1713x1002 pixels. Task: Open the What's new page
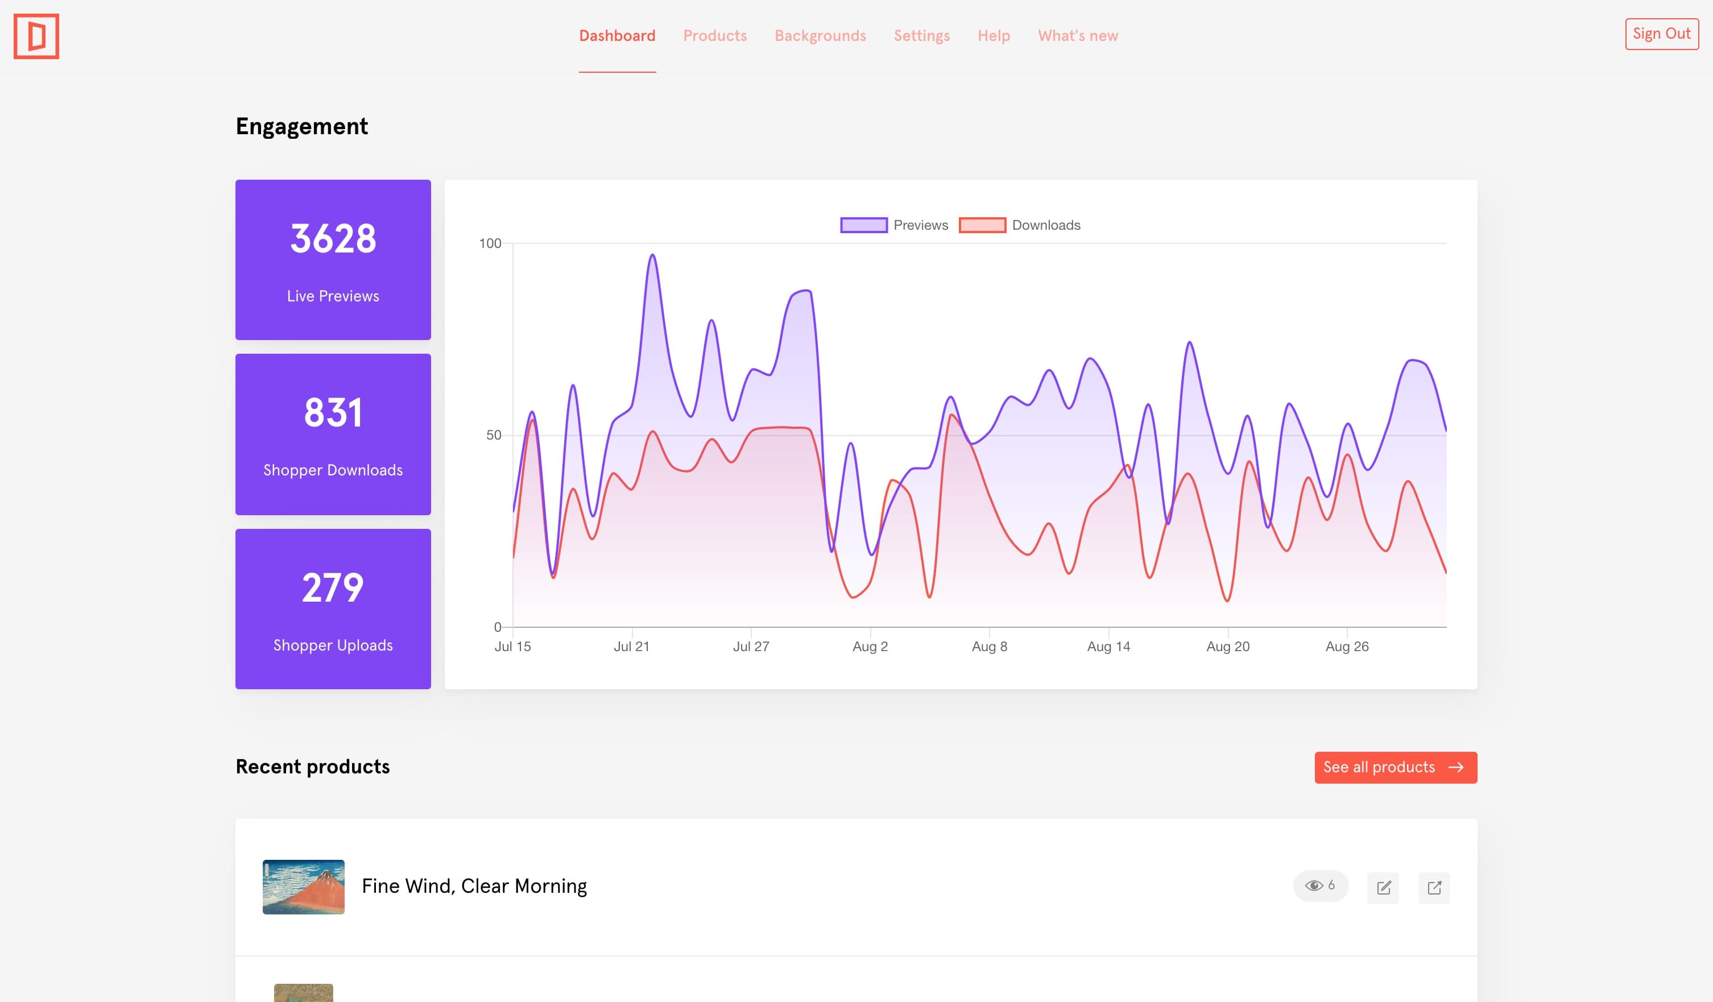tap(1077, 35)
